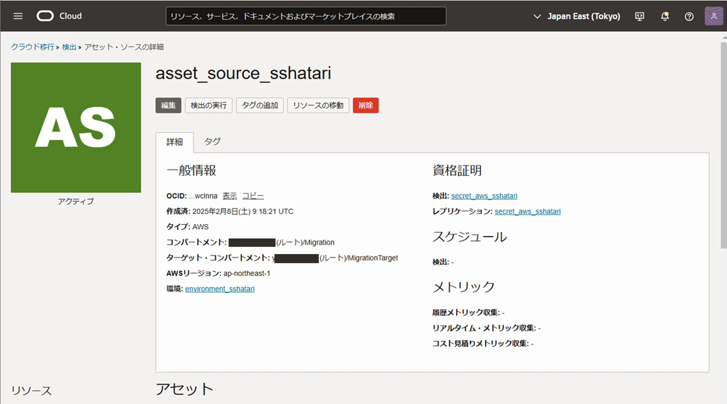Show the full OCID via 表示 link
727x404 pixels.
click(x=230, y=196)
